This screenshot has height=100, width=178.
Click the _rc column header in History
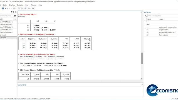15,19
